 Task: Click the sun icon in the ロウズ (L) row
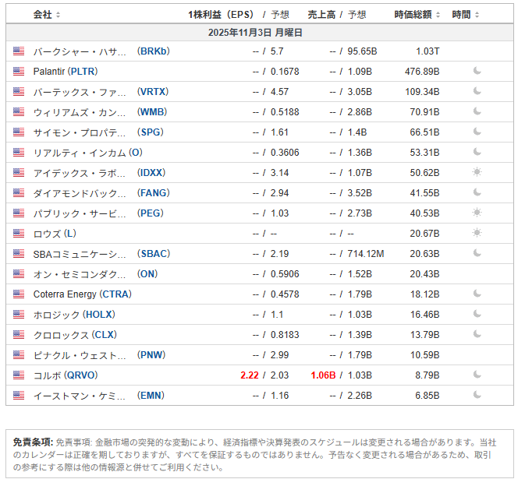[477, 233]
